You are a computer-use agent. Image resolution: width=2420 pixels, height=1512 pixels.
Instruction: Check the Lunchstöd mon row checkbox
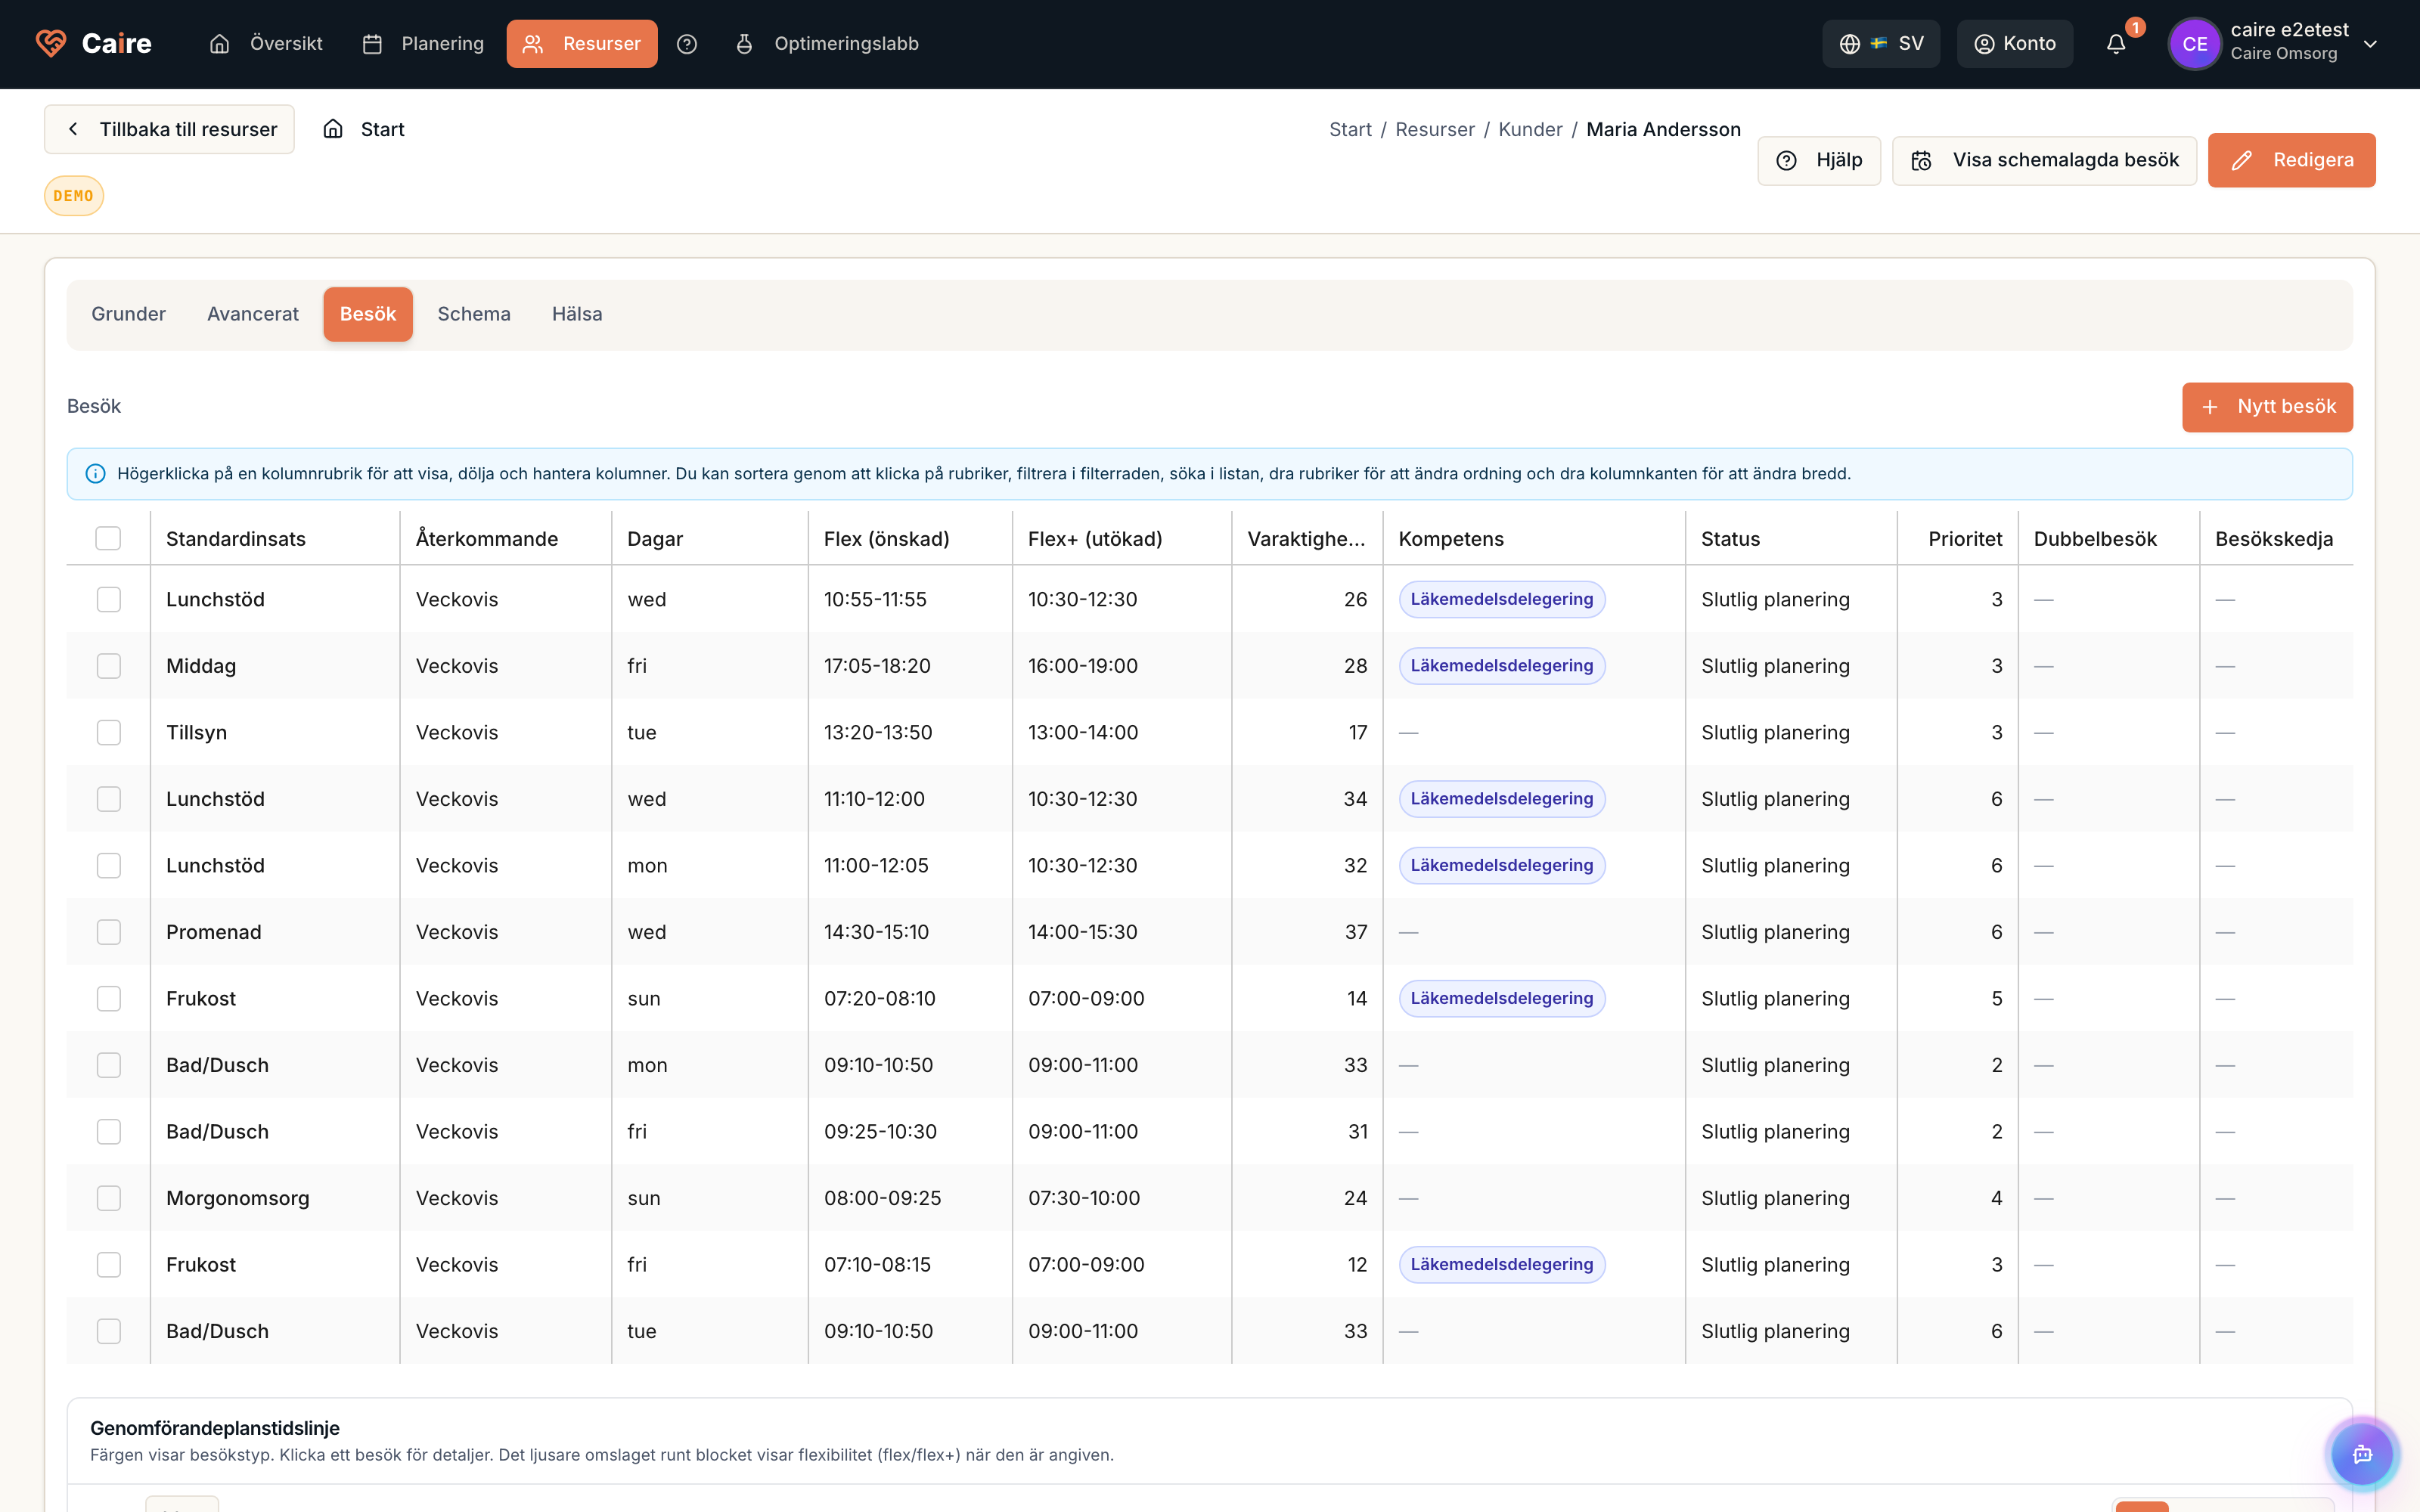point(109,866)
